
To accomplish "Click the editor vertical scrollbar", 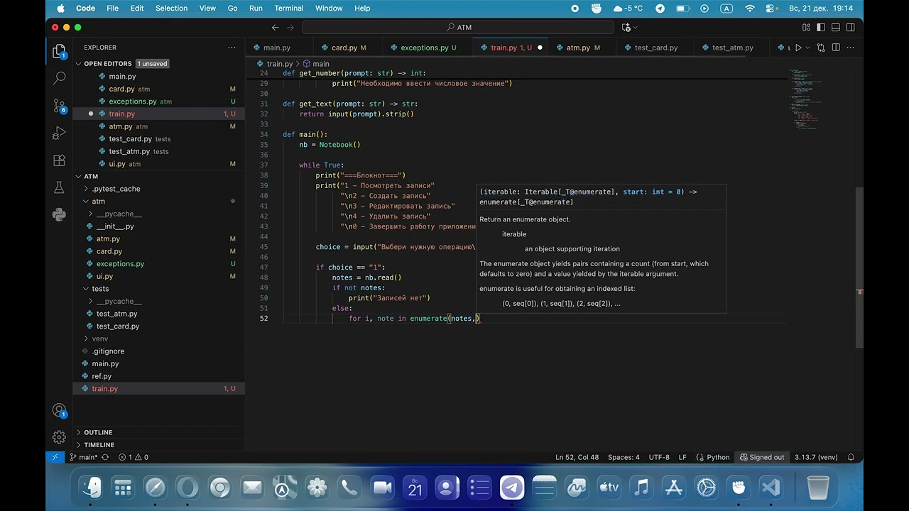I will coord(860,268).
